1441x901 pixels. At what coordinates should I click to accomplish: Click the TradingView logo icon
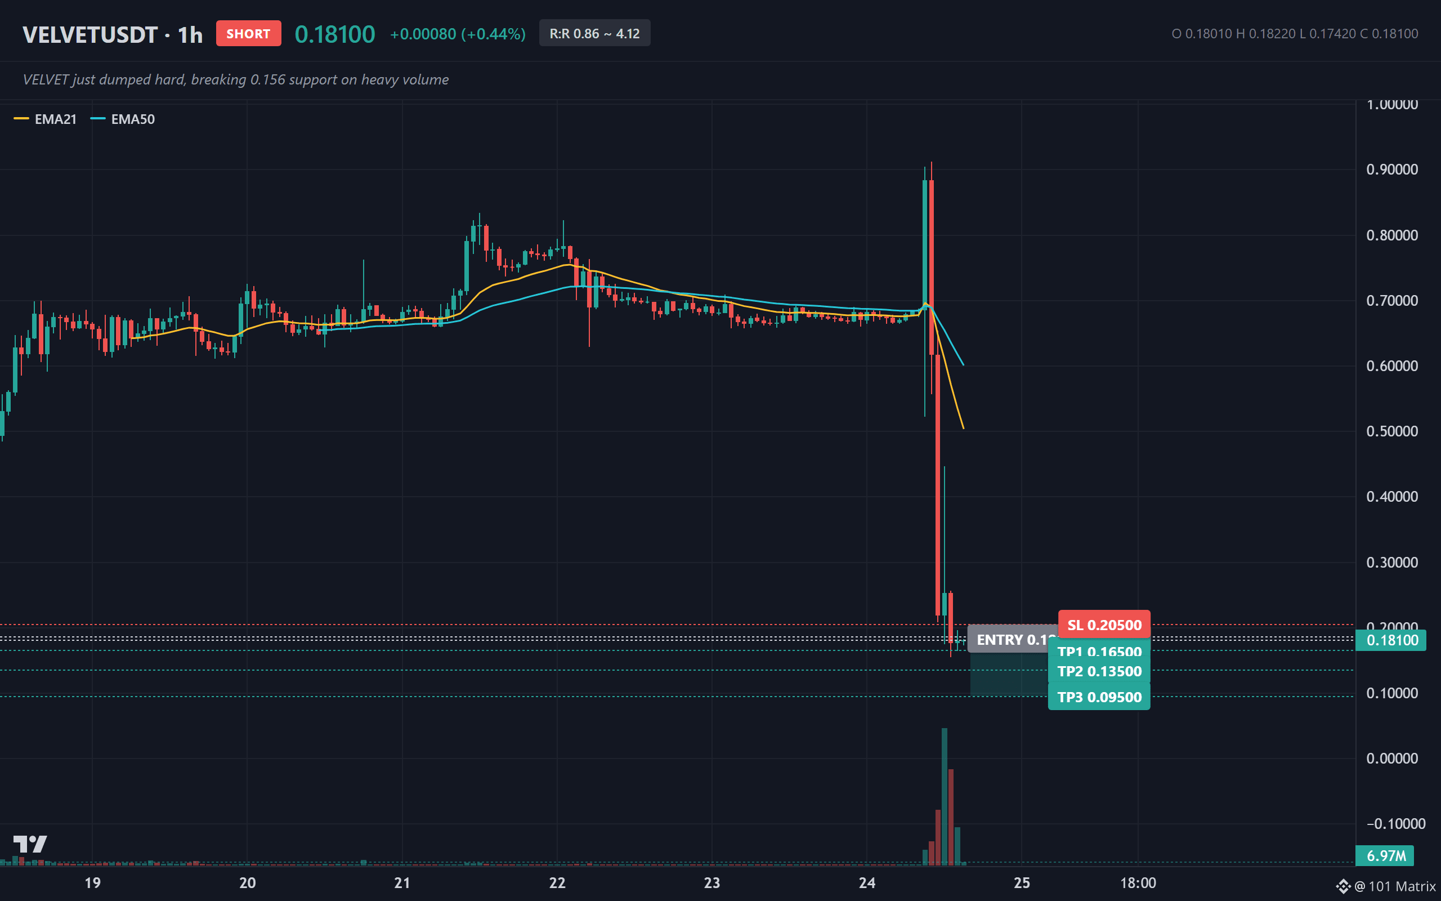coord(30,844)
